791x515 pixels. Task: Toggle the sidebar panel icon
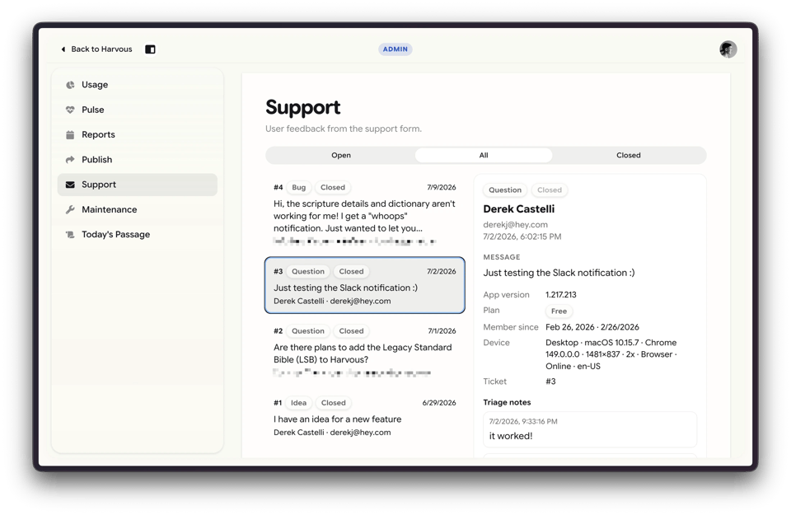[150, 49]
